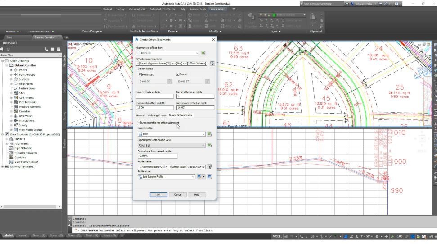Click the pick parent profile icon beside FGC
This screenshot has width=437, height=244.
click(x=210, y=134)
